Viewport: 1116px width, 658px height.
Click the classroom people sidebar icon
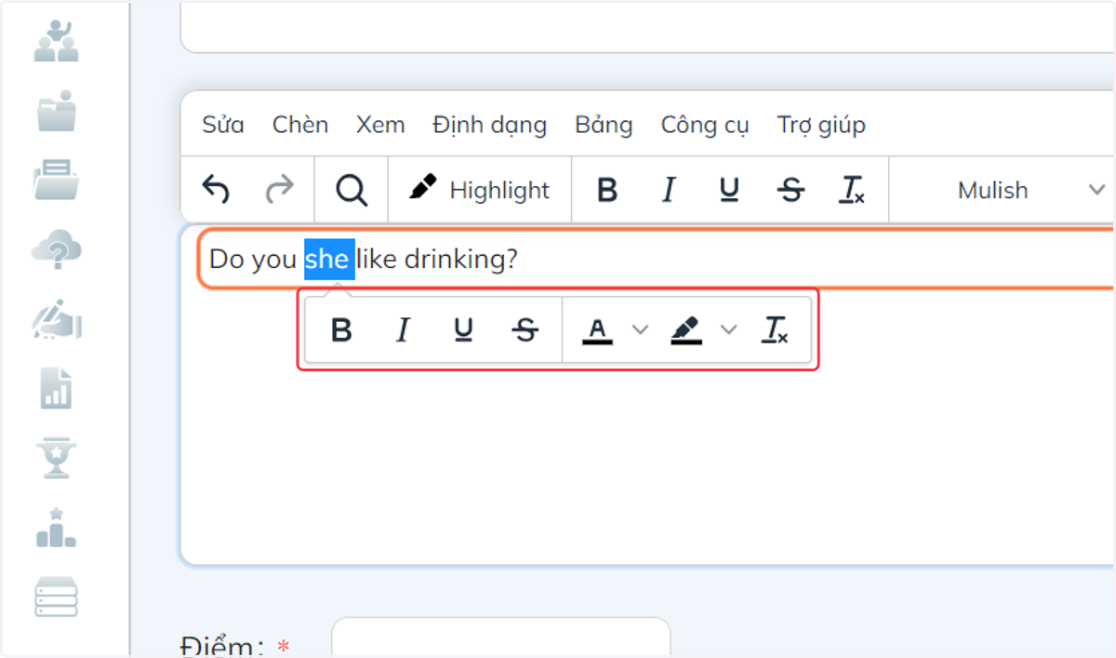[x=56, y=40]
